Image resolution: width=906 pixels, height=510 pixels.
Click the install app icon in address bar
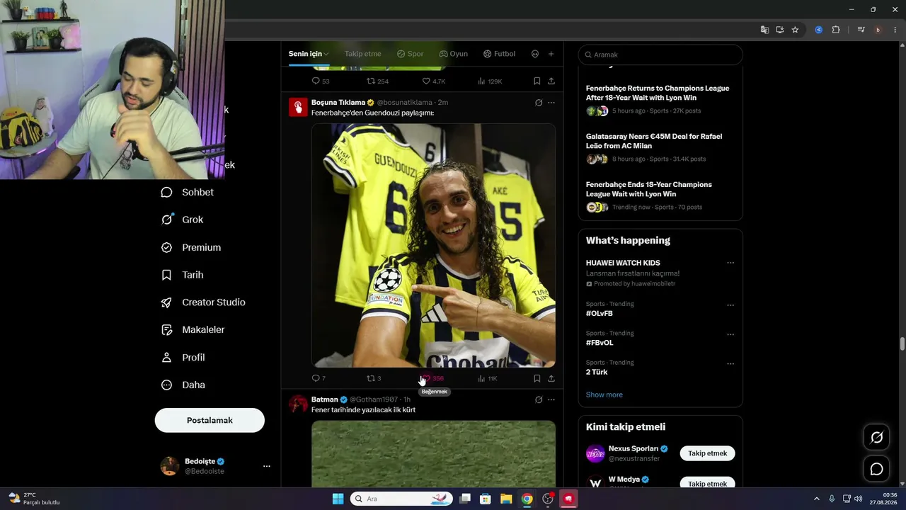780,30
